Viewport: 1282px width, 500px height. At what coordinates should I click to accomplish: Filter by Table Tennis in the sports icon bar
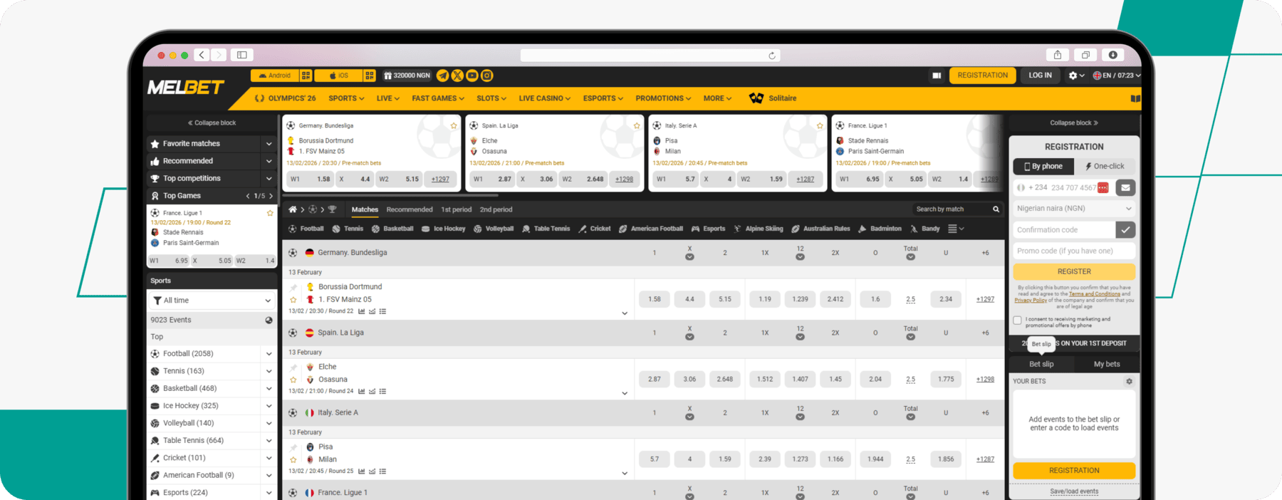tap(546, 229)
